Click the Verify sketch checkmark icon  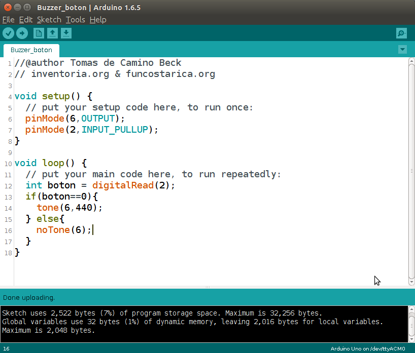(9, 33)
